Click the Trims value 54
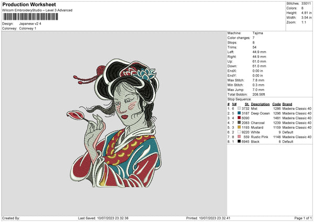 (254, 47)
